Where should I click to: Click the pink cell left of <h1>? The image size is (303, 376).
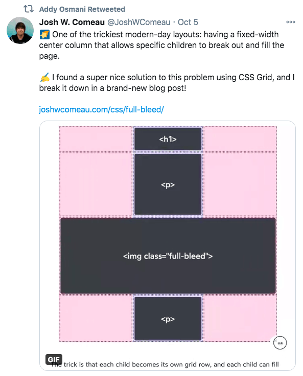click(x=96, y=139)
